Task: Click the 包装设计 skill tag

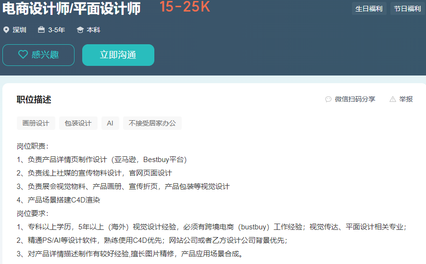Action: click(x=78, y=123)
